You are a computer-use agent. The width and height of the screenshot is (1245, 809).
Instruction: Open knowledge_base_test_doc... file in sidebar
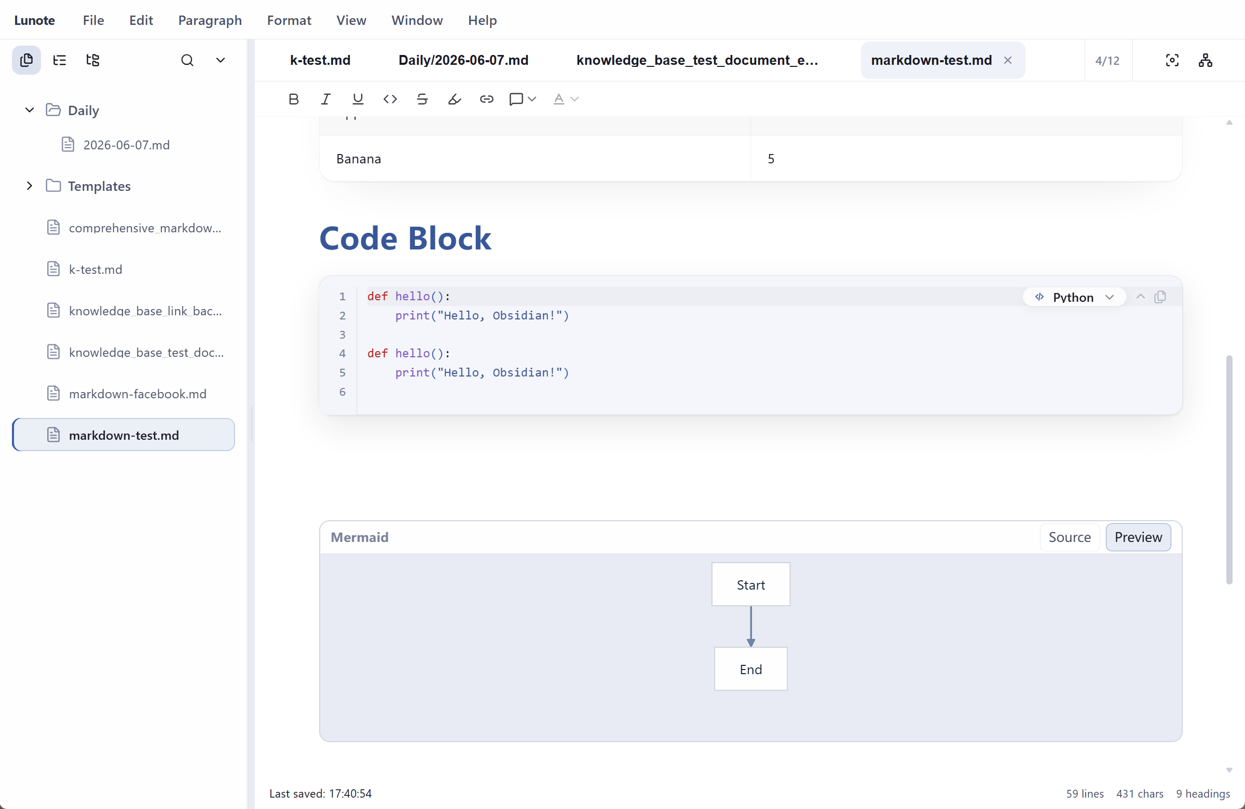click(146, 352)
